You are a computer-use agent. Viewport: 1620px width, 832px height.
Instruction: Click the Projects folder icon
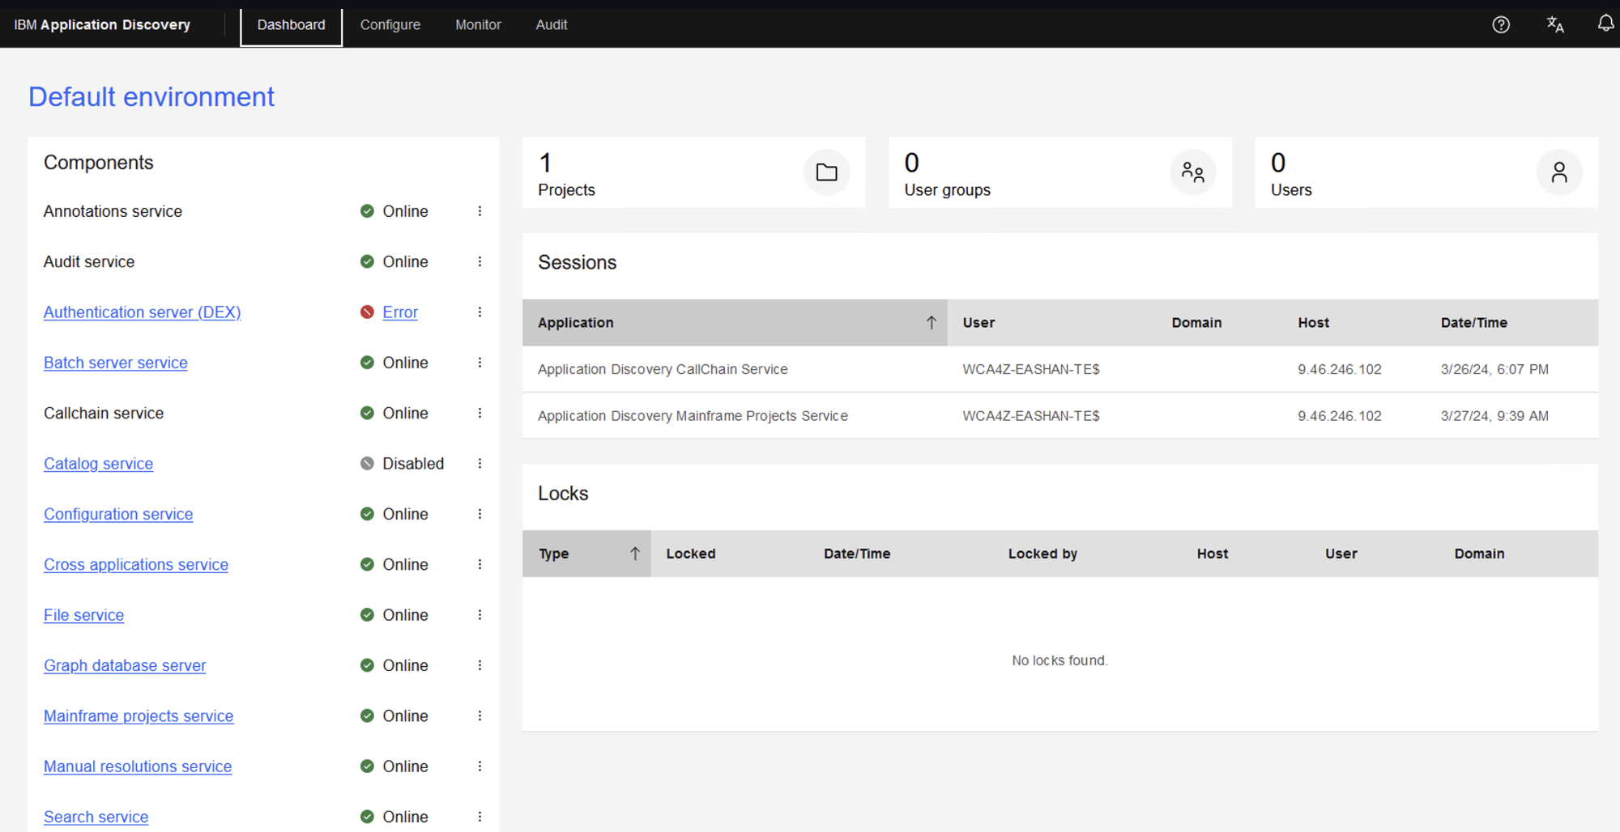(826, 172)
